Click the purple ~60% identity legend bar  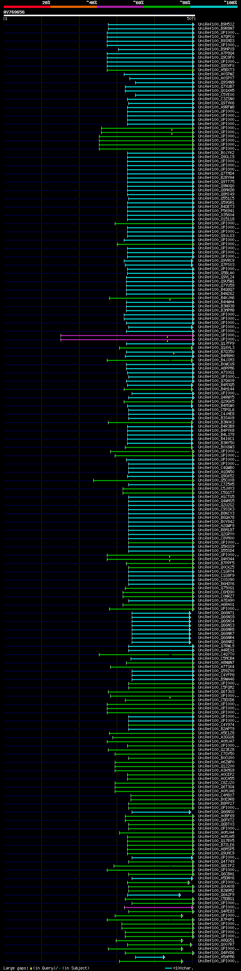[x=120, y=7]
